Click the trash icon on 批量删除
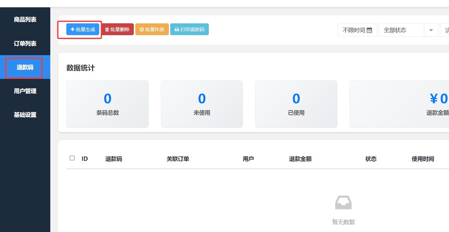Image resolution: width=449 pixels, height=232 pixels. click(x=107, y=29)
